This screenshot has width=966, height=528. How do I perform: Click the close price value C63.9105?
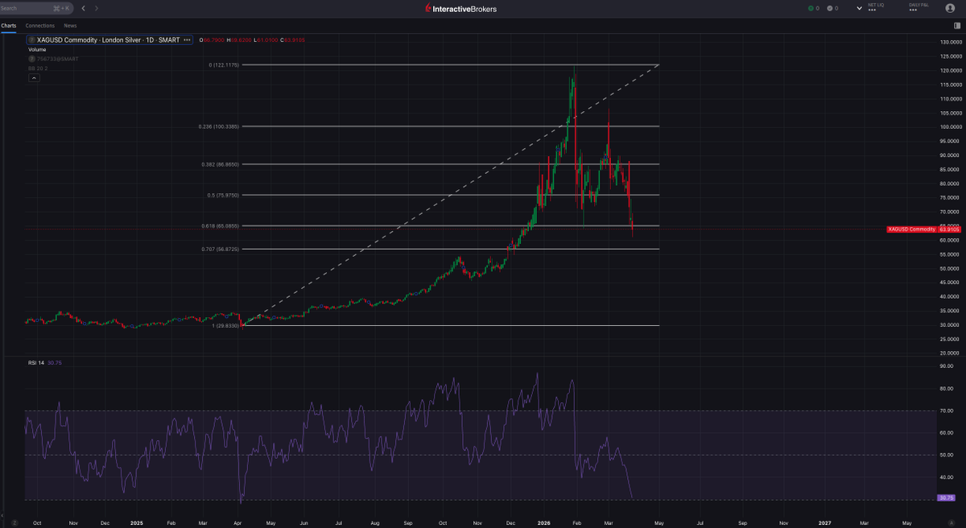click(x=292, y=39)
